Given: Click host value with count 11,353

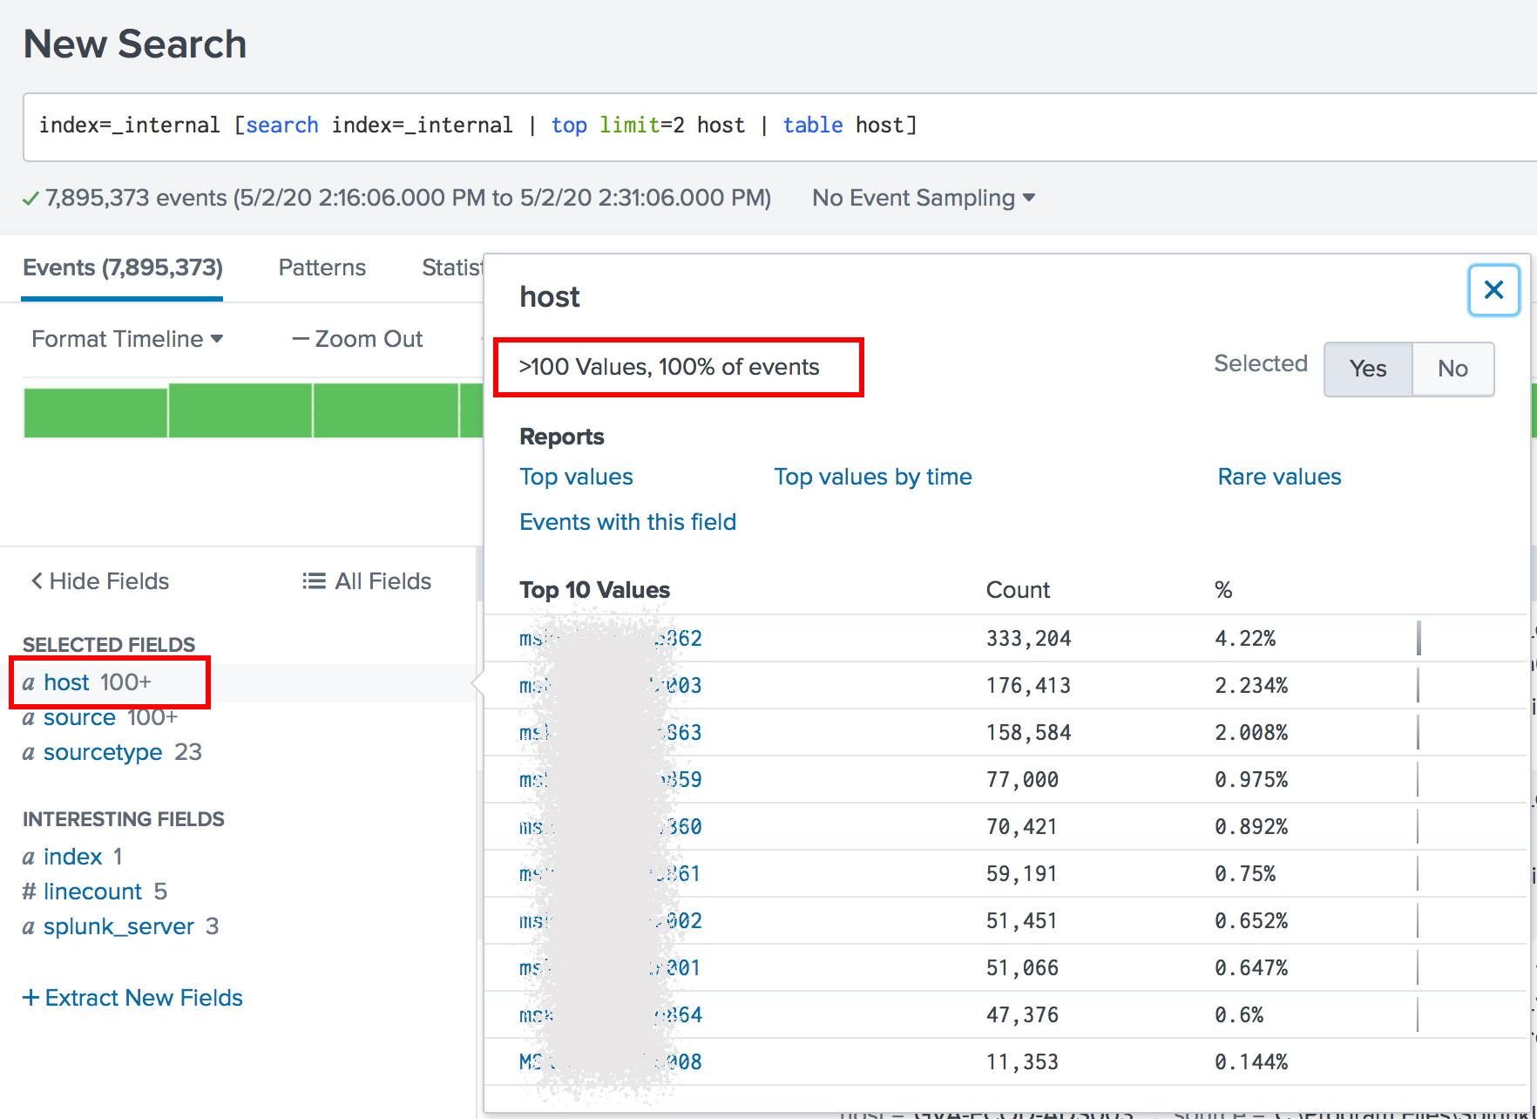Looking at the screenshot, I should point(611,1062).
